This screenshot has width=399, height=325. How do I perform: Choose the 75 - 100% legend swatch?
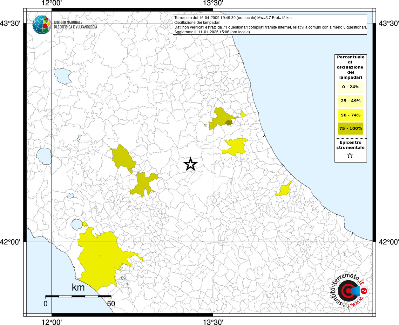click(x=350, y=129)
